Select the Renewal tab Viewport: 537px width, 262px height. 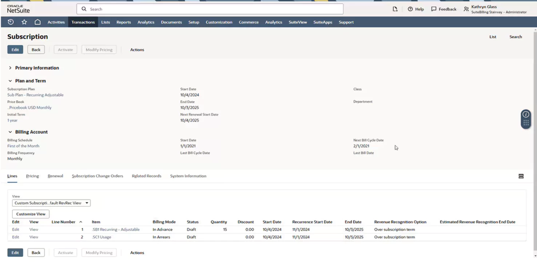55,176
